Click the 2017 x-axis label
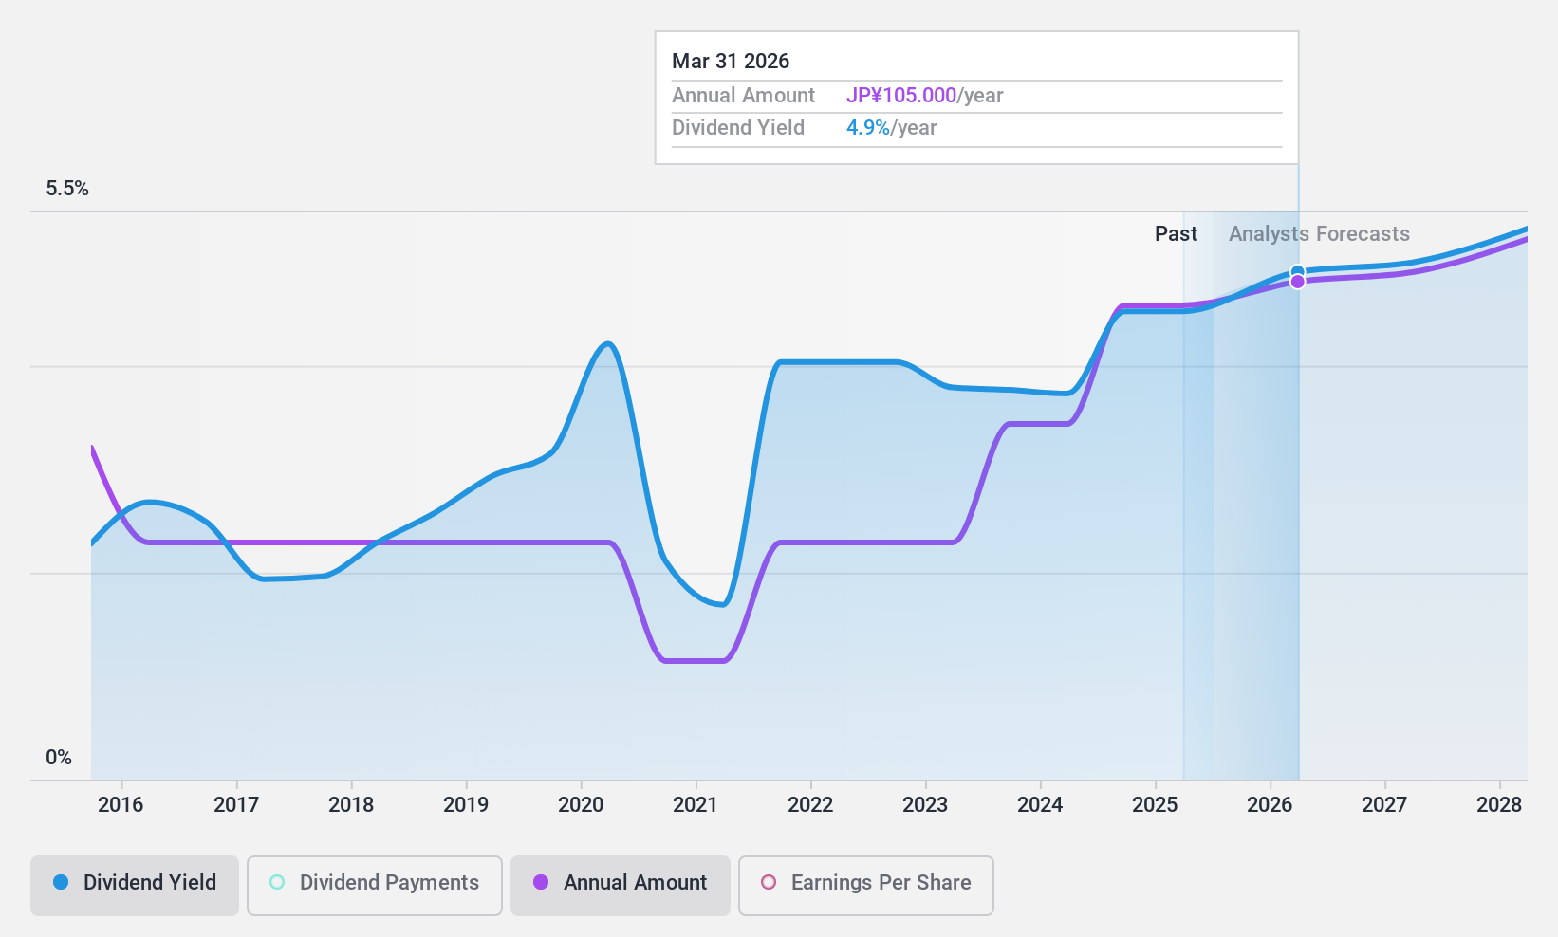 pos(236,805)
